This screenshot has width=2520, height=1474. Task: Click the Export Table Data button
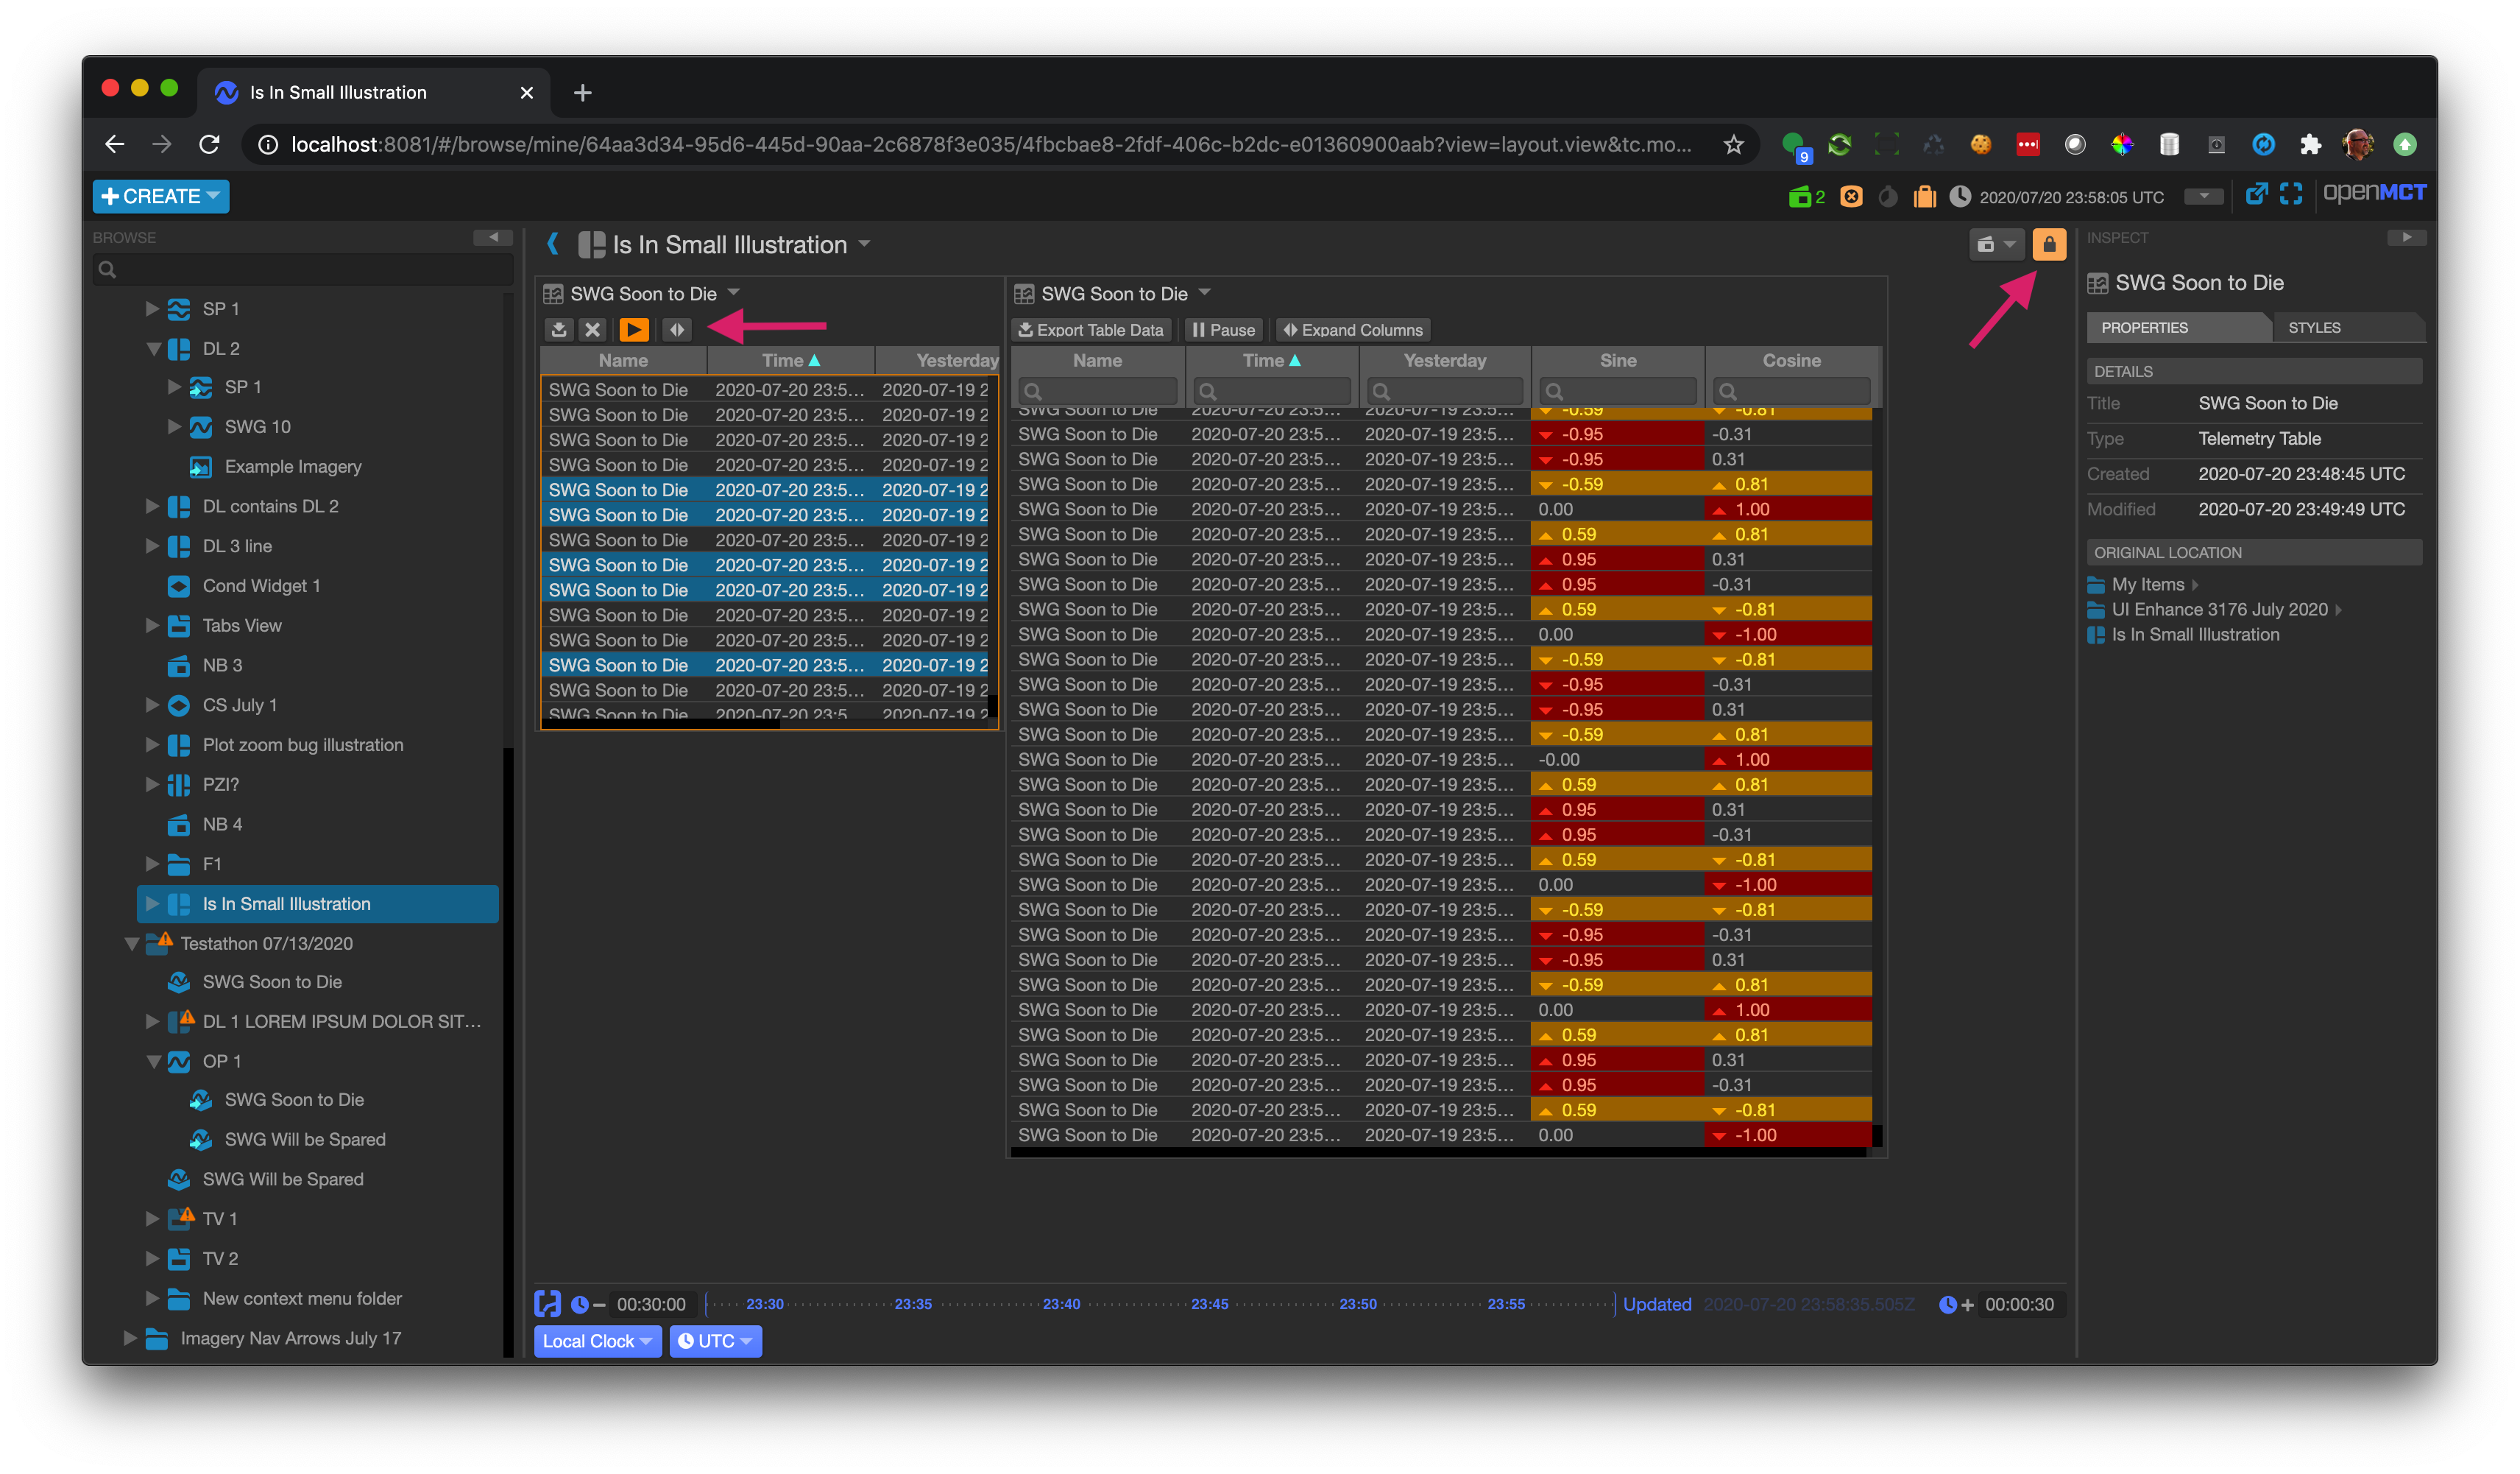click(1091, 329)
